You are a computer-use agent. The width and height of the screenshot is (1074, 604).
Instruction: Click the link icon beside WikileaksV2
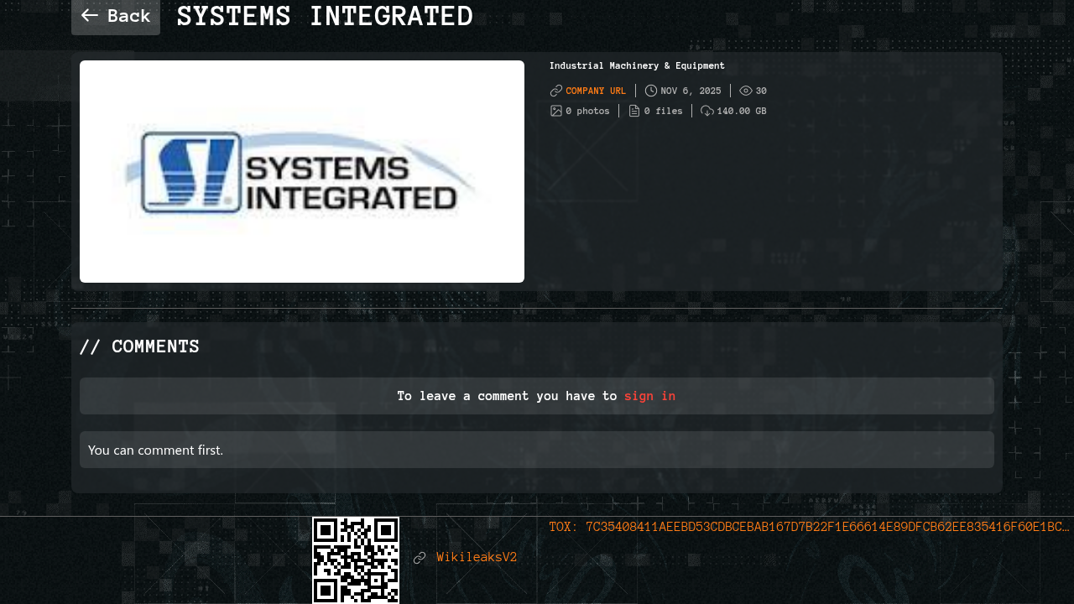(420, 558)
